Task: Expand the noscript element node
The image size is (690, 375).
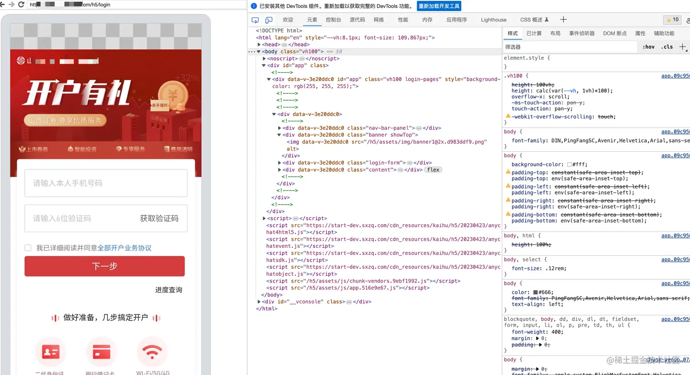Action: (264, 58)
